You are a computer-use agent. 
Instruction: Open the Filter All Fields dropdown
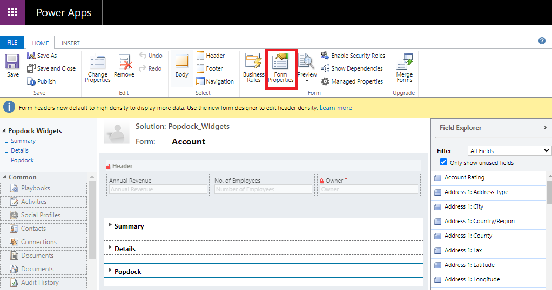click(x=509, y=151)
